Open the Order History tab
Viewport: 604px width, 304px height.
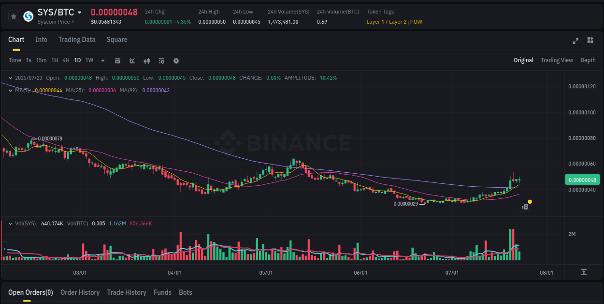coord(80,292)
